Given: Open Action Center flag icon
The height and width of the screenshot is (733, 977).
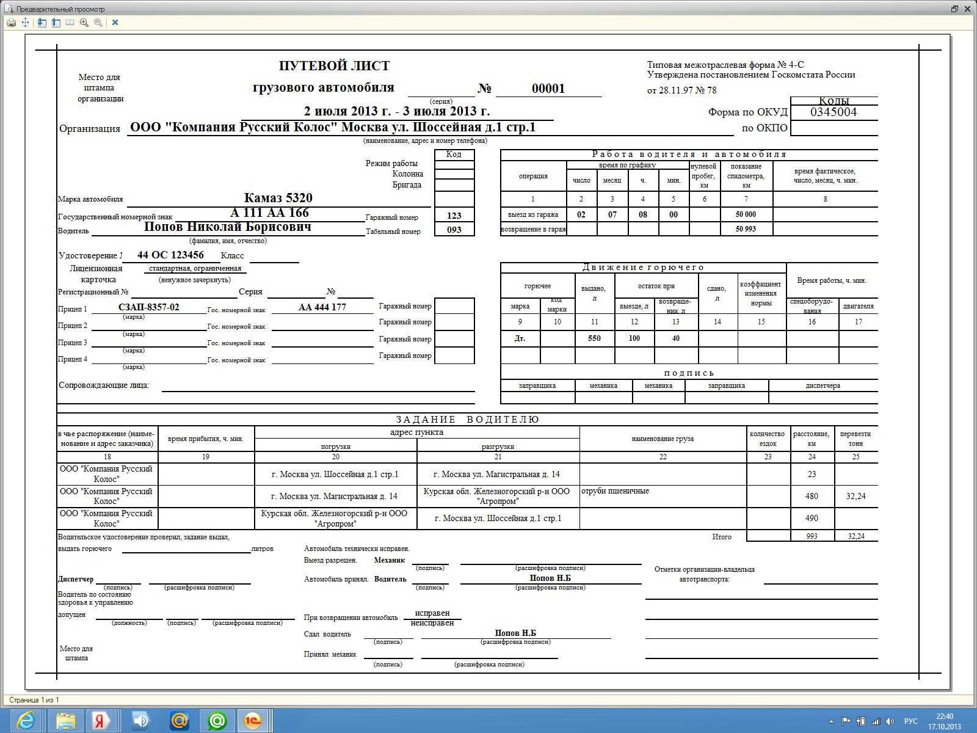Looking at the screenshot, I should [x=846, y=721].
